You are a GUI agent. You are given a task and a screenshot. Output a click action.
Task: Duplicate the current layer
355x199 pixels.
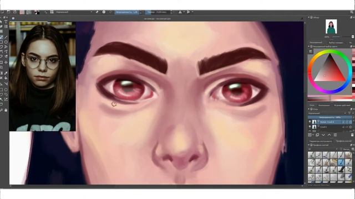[317, 135]
